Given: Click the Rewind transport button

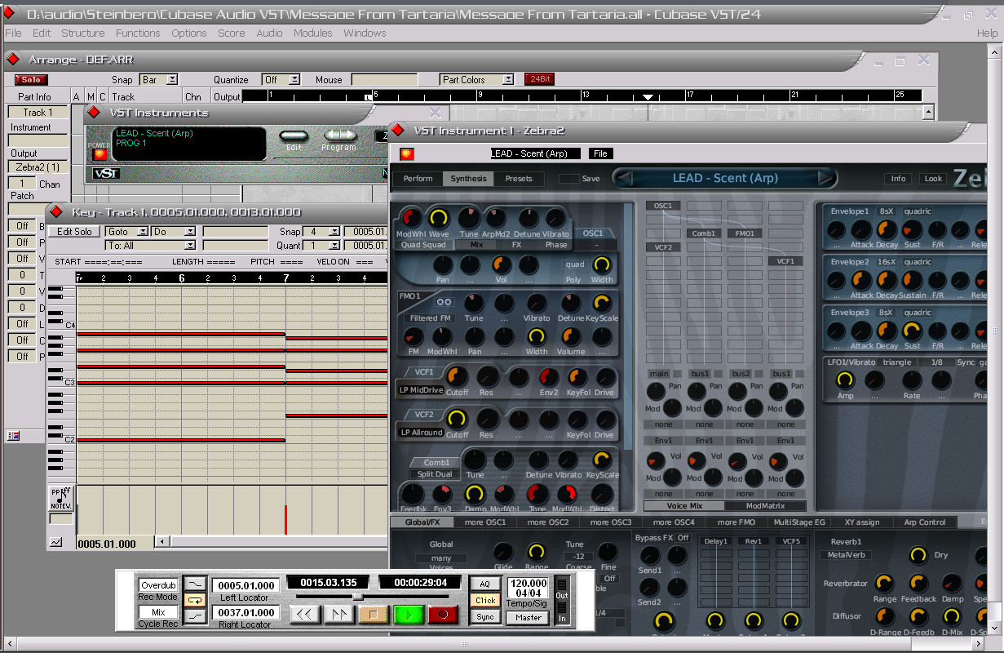Looking at the screenshot, I should click(305, 615).
